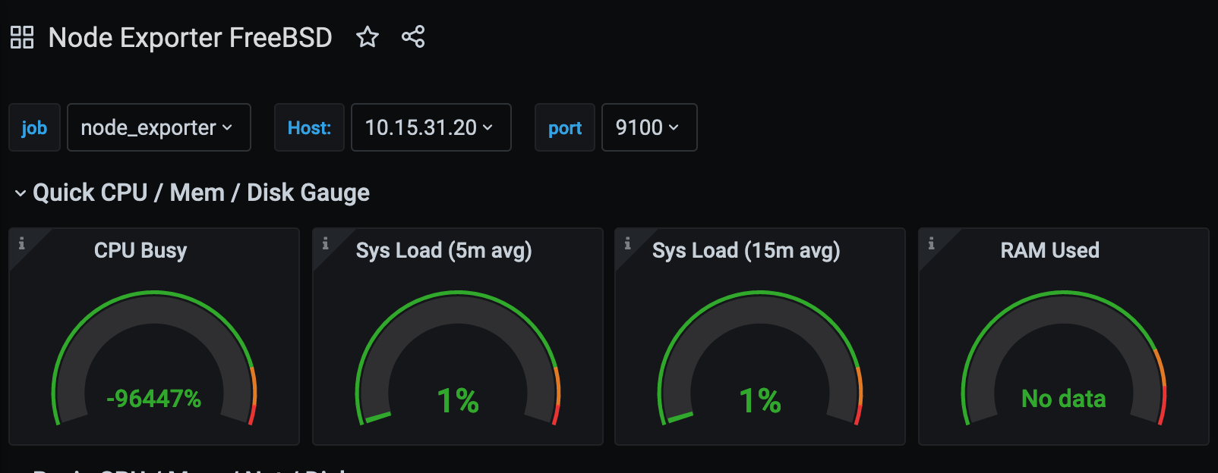This screenshot has height=473, width=1218.
Task: Show info for Sys Load (5m avg) panel
Action: tap(326, 243)
